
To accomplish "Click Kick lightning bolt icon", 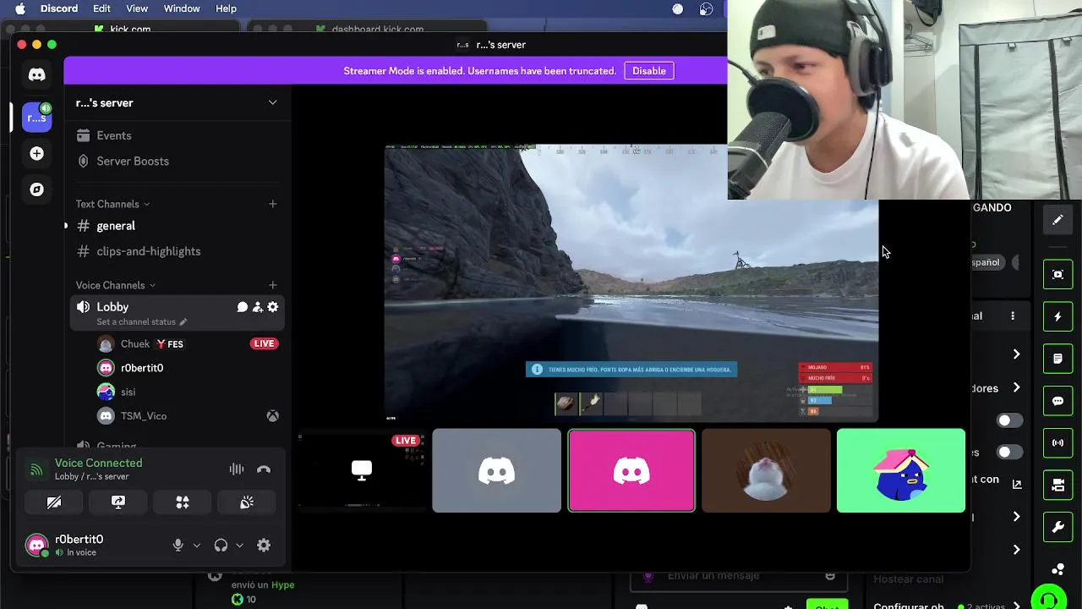I will coord(1057,316).
